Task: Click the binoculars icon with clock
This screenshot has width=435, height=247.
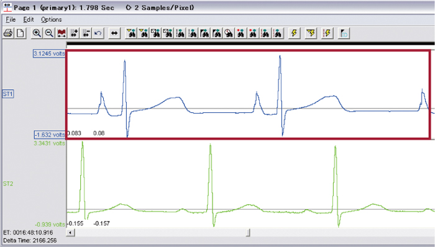Action: pos(229,34)
